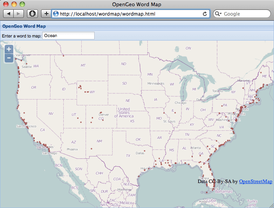
Task: Go forward with the browser forward arrow
Action: [x=18, y=14]
